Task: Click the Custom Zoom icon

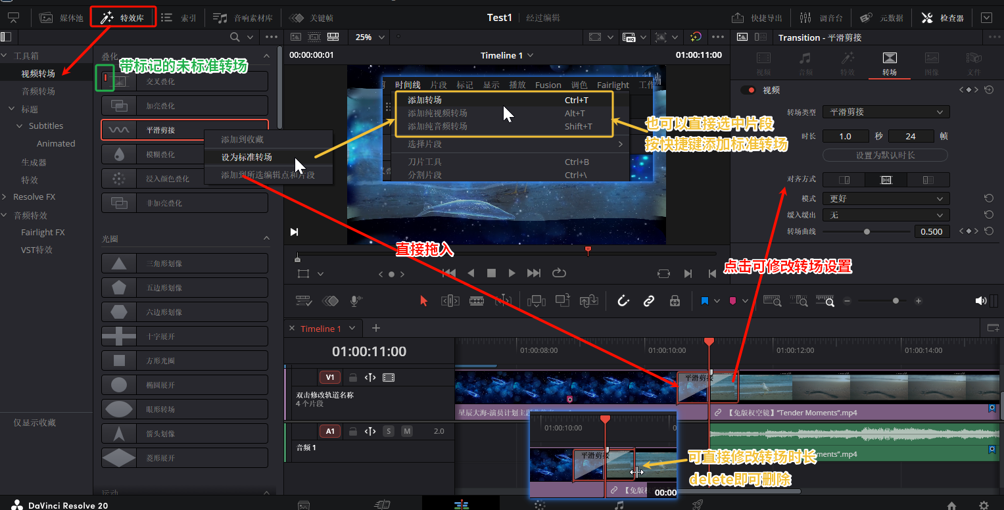Action: coord(826,301)
